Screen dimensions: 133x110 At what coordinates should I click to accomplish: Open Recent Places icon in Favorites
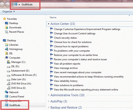[x=7, y=32]
